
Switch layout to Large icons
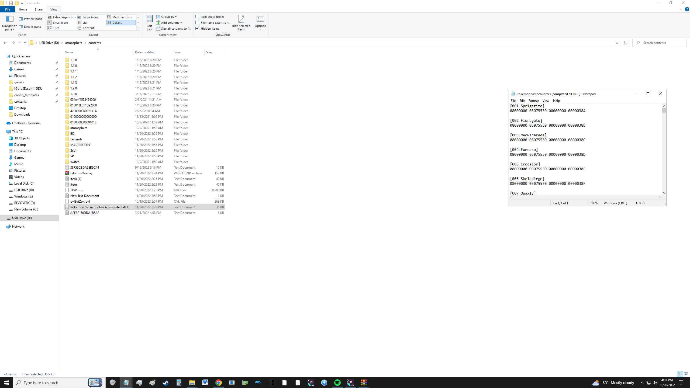pyautogui.click(x=88, y=17)
